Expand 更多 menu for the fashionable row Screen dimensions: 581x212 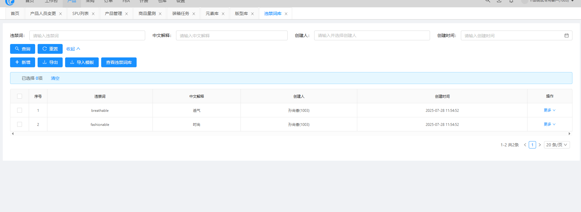pyautogui.click(x=550, y=124)
